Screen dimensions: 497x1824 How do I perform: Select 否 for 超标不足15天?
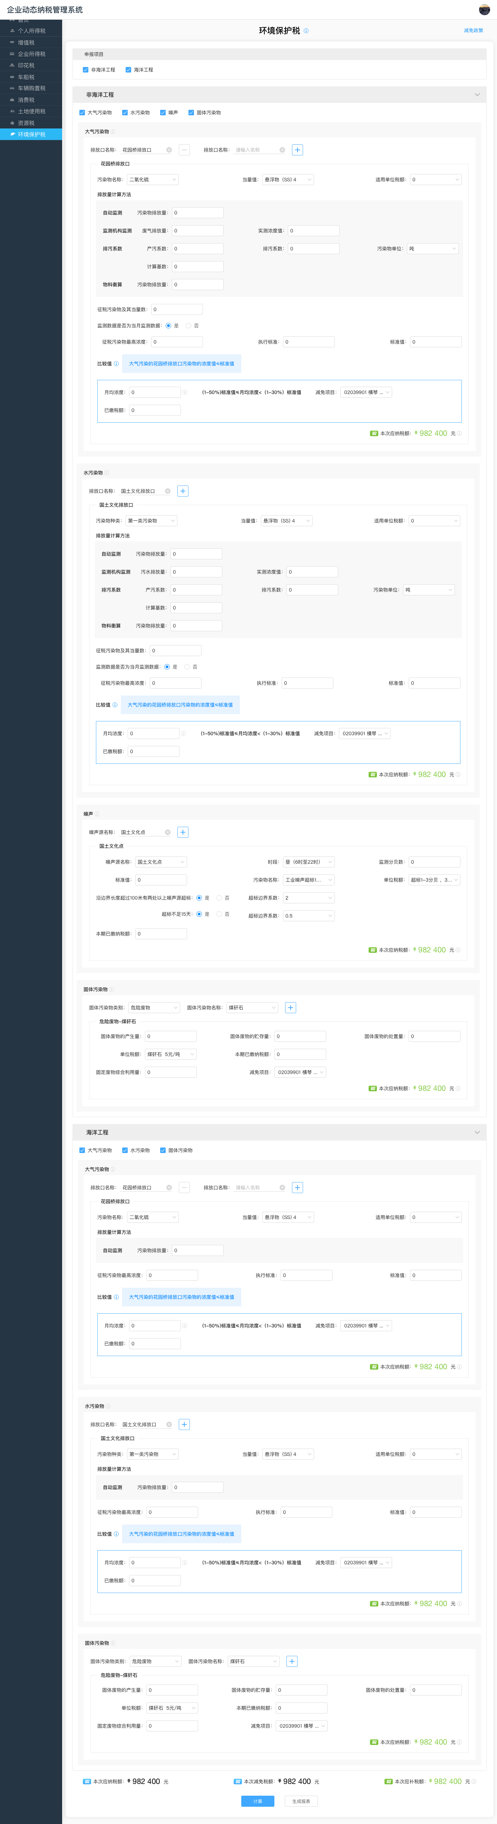point(220,914)
